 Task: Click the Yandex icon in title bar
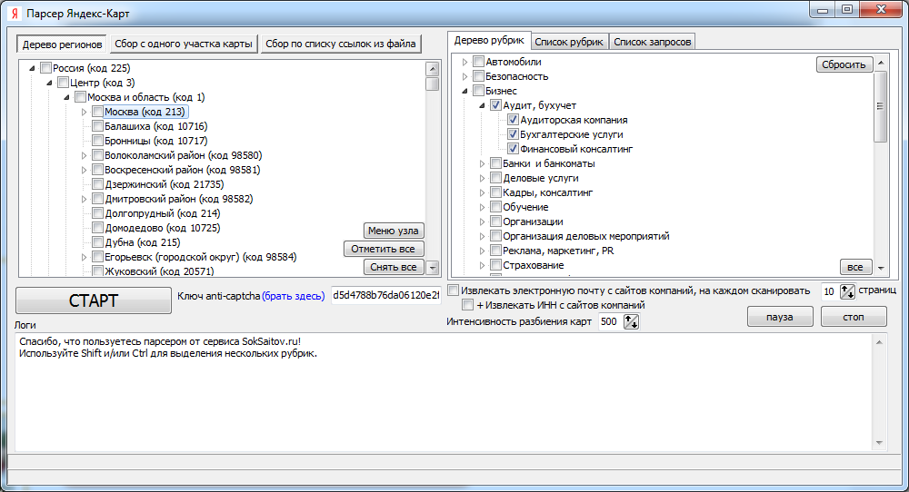(x=15, y=14)
